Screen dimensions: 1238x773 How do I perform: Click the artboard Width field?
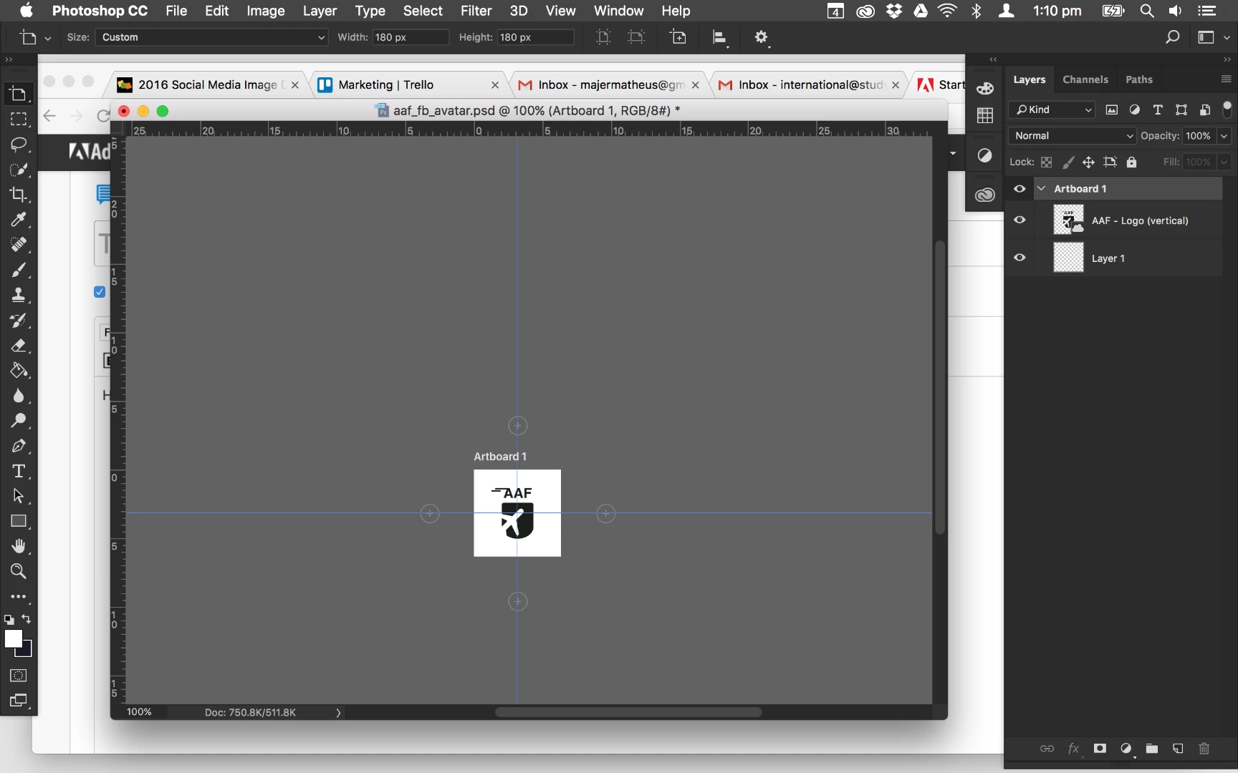[x=410, y=37]
